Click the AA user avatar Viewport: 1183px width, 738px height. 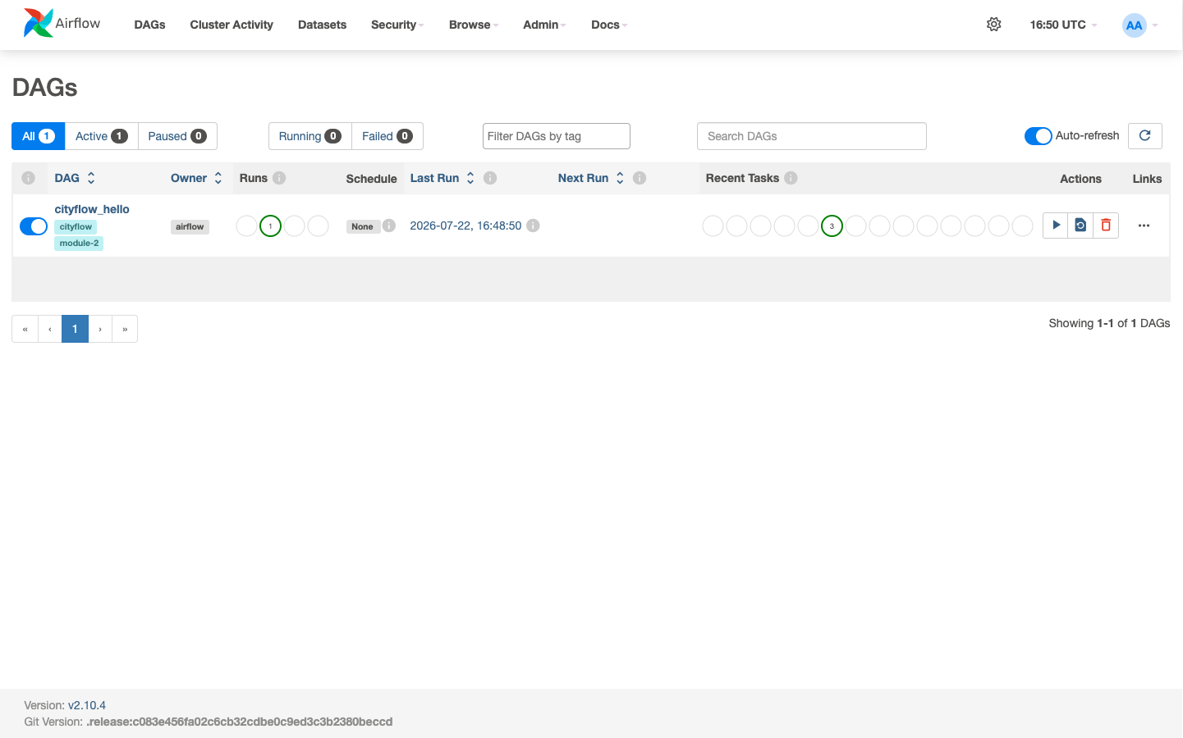point(1134,25)
